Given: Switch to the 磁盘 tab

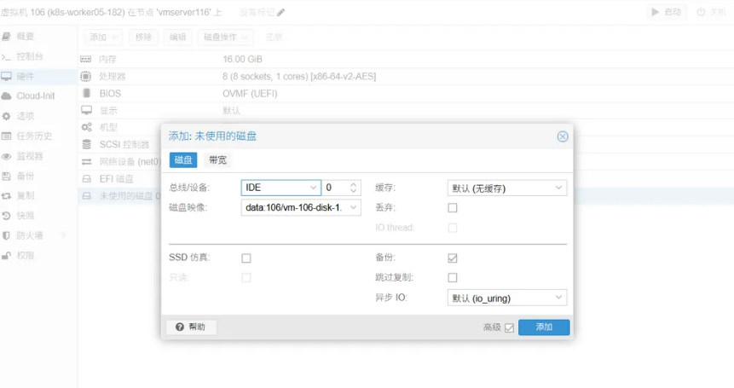Looking at the screenshot, I should pyautogui.click(x=183, y=160).
